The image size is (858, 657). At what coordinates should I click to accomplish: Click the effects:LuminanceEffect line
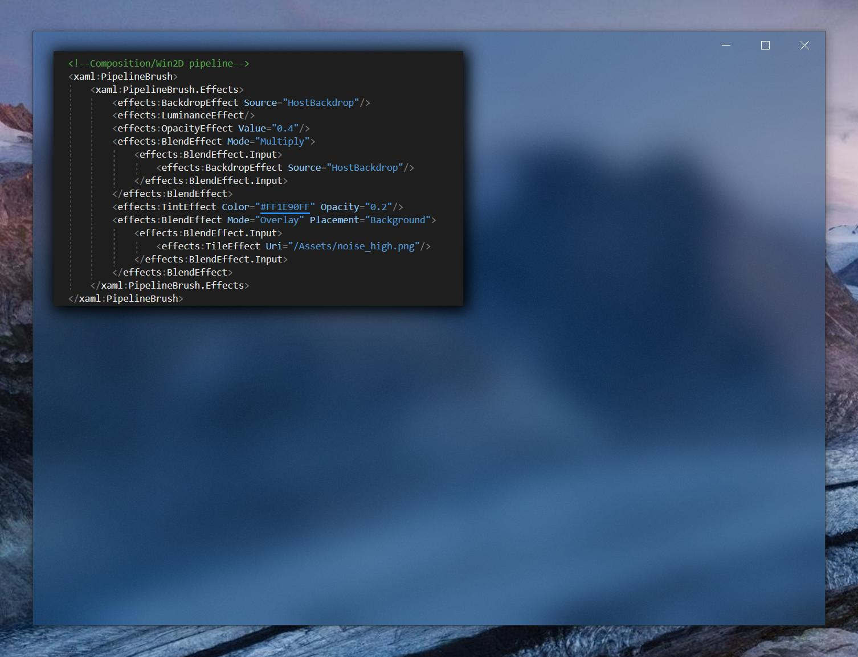pos(183,115)
